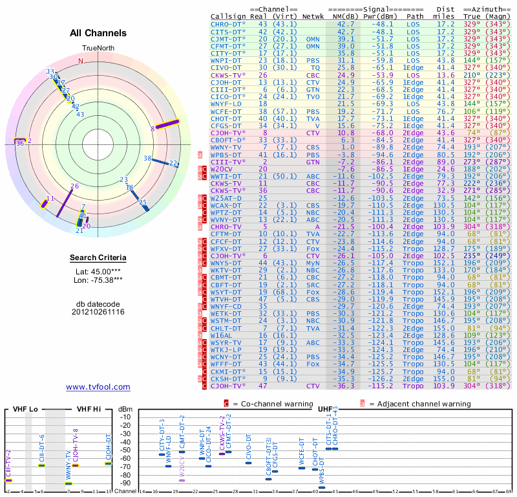Select the WWNY-TV bar in VHF Hi chart
The image size is (517, 497).
tap(68, 483)
